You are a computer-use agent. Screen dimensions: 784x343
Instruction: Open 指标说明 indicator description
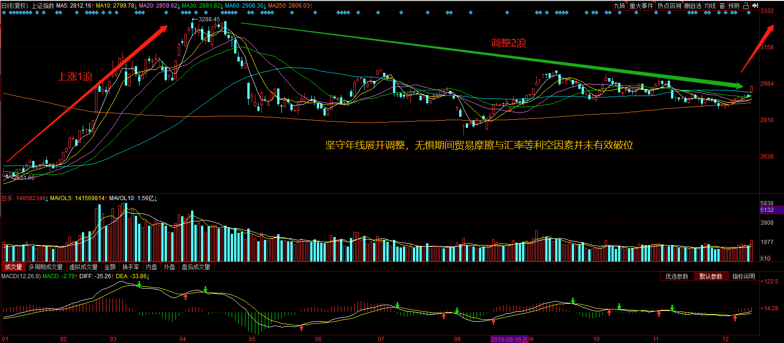[x=743, y=276]
